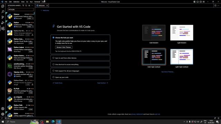Choose the Light High Contrast theme thumbnail
This screenshot has width=221, height=124.
click(x=182, y=56)
